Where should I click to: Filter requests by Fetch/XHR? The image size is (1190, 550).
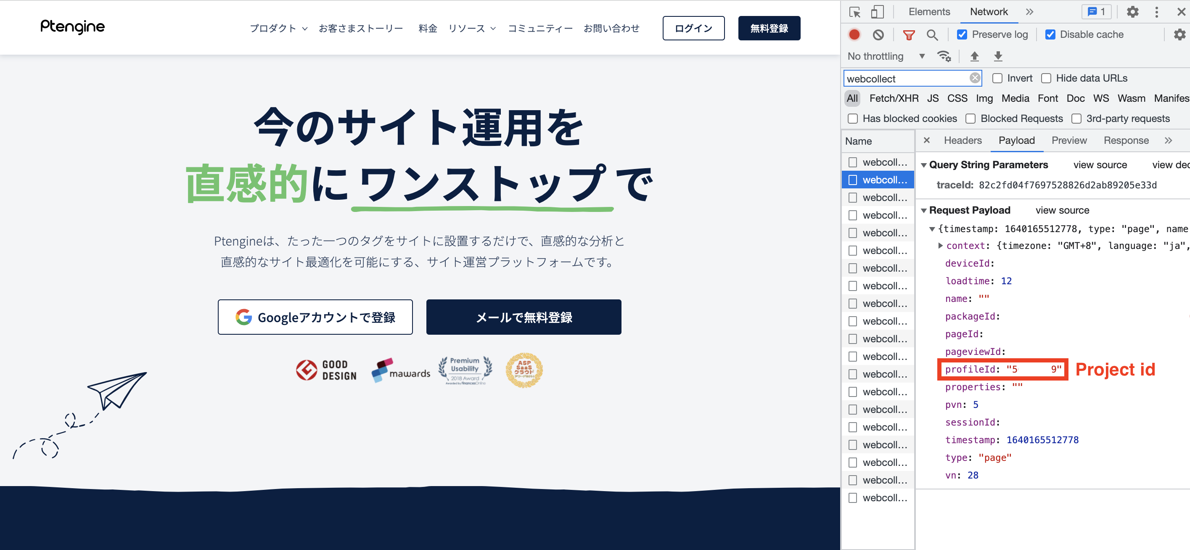894,98
